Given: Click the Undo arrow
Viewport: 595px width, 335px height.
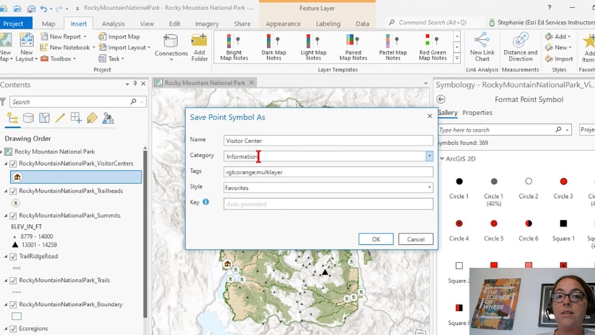Looking at the screenshot, I should tap(43, 8).
